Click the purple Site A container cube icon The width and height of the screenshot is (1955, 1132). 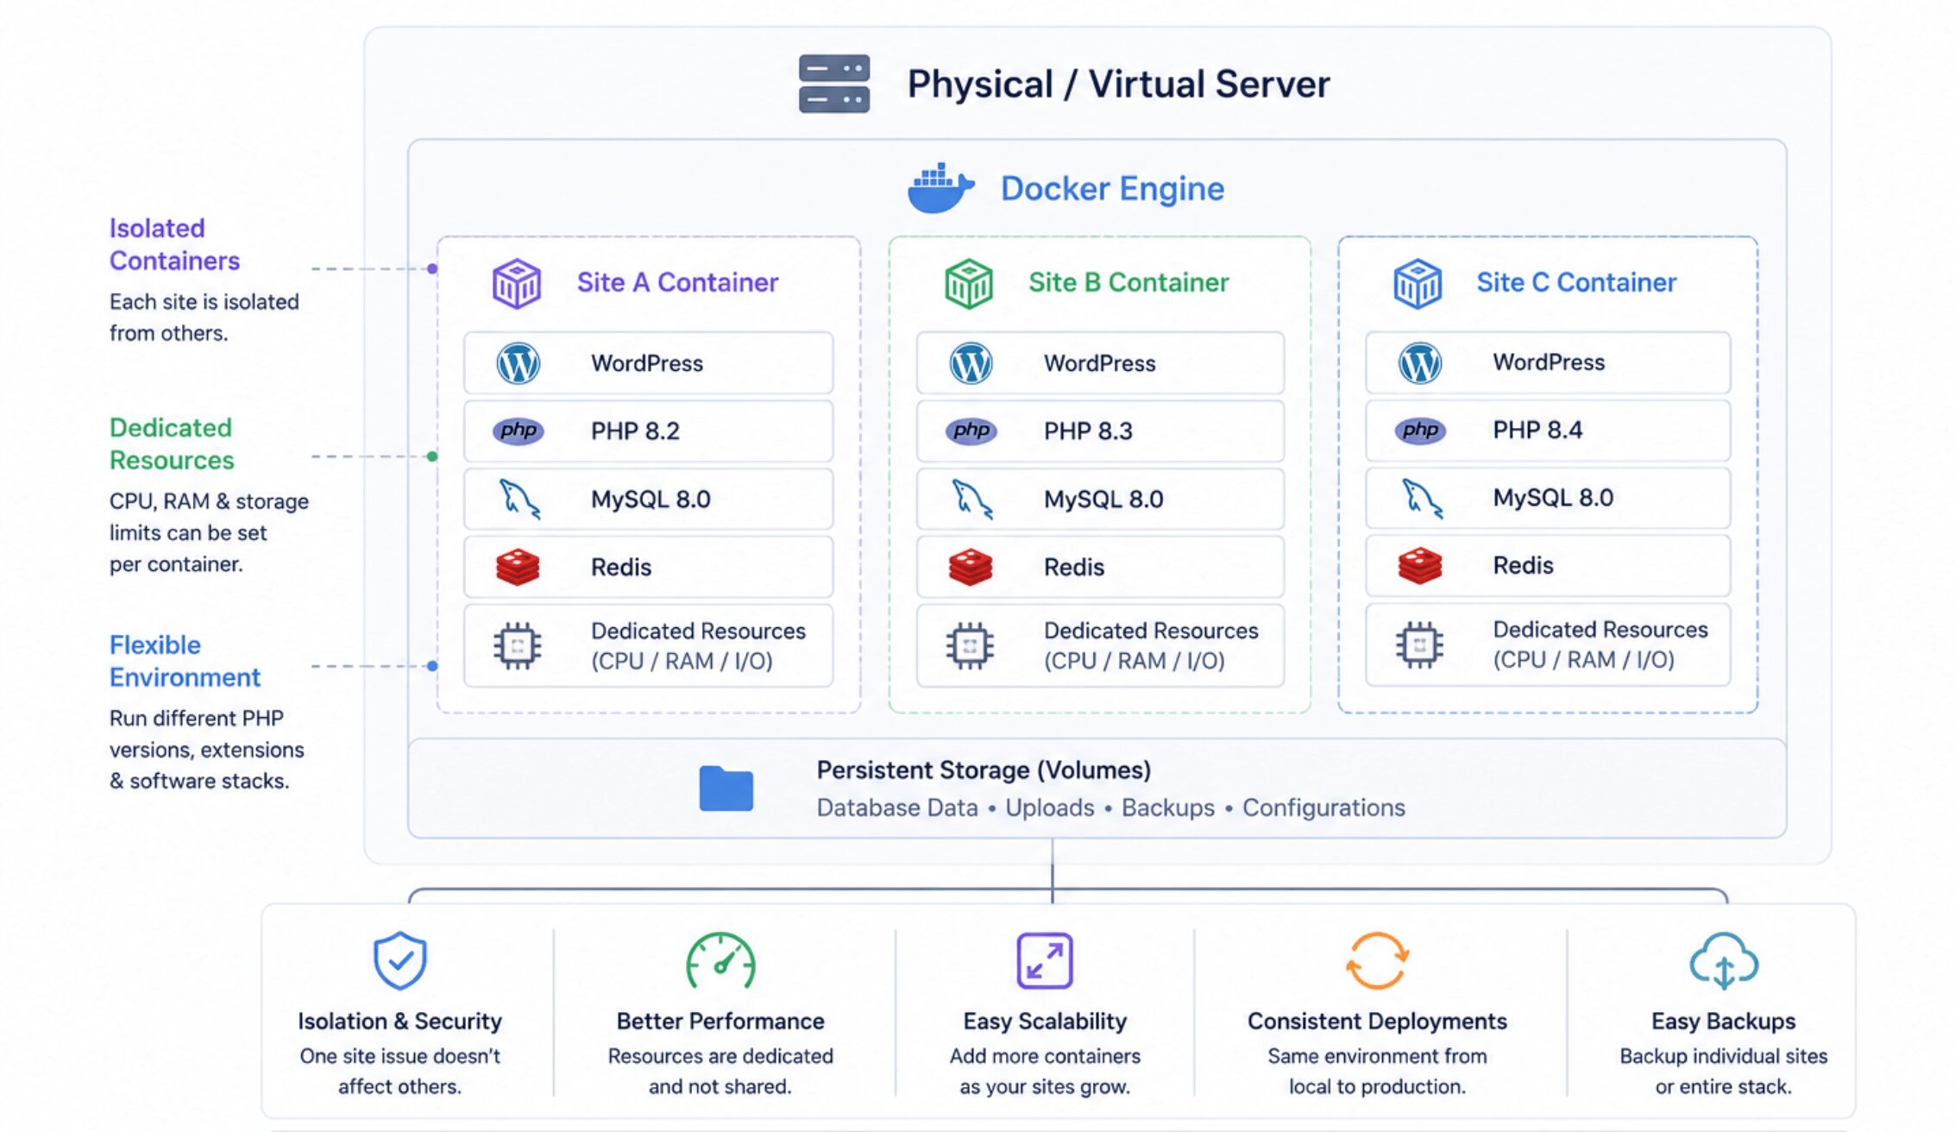[x=516, y=283]
